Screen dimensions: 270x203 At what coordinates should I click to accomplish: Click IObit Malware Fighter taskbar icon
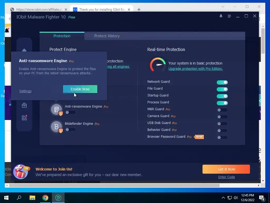tap(58, 198)
